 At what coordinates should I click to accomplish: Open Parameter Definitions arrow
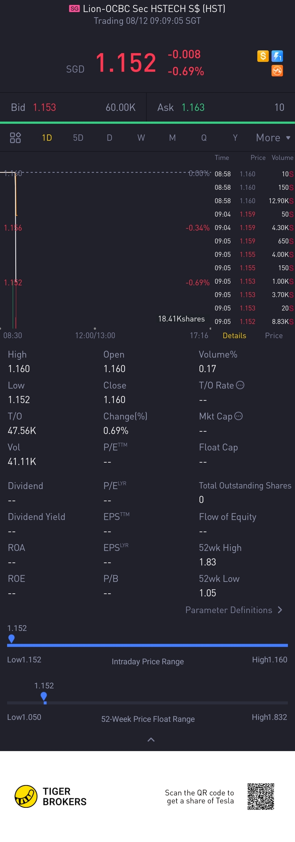(280, 610)
